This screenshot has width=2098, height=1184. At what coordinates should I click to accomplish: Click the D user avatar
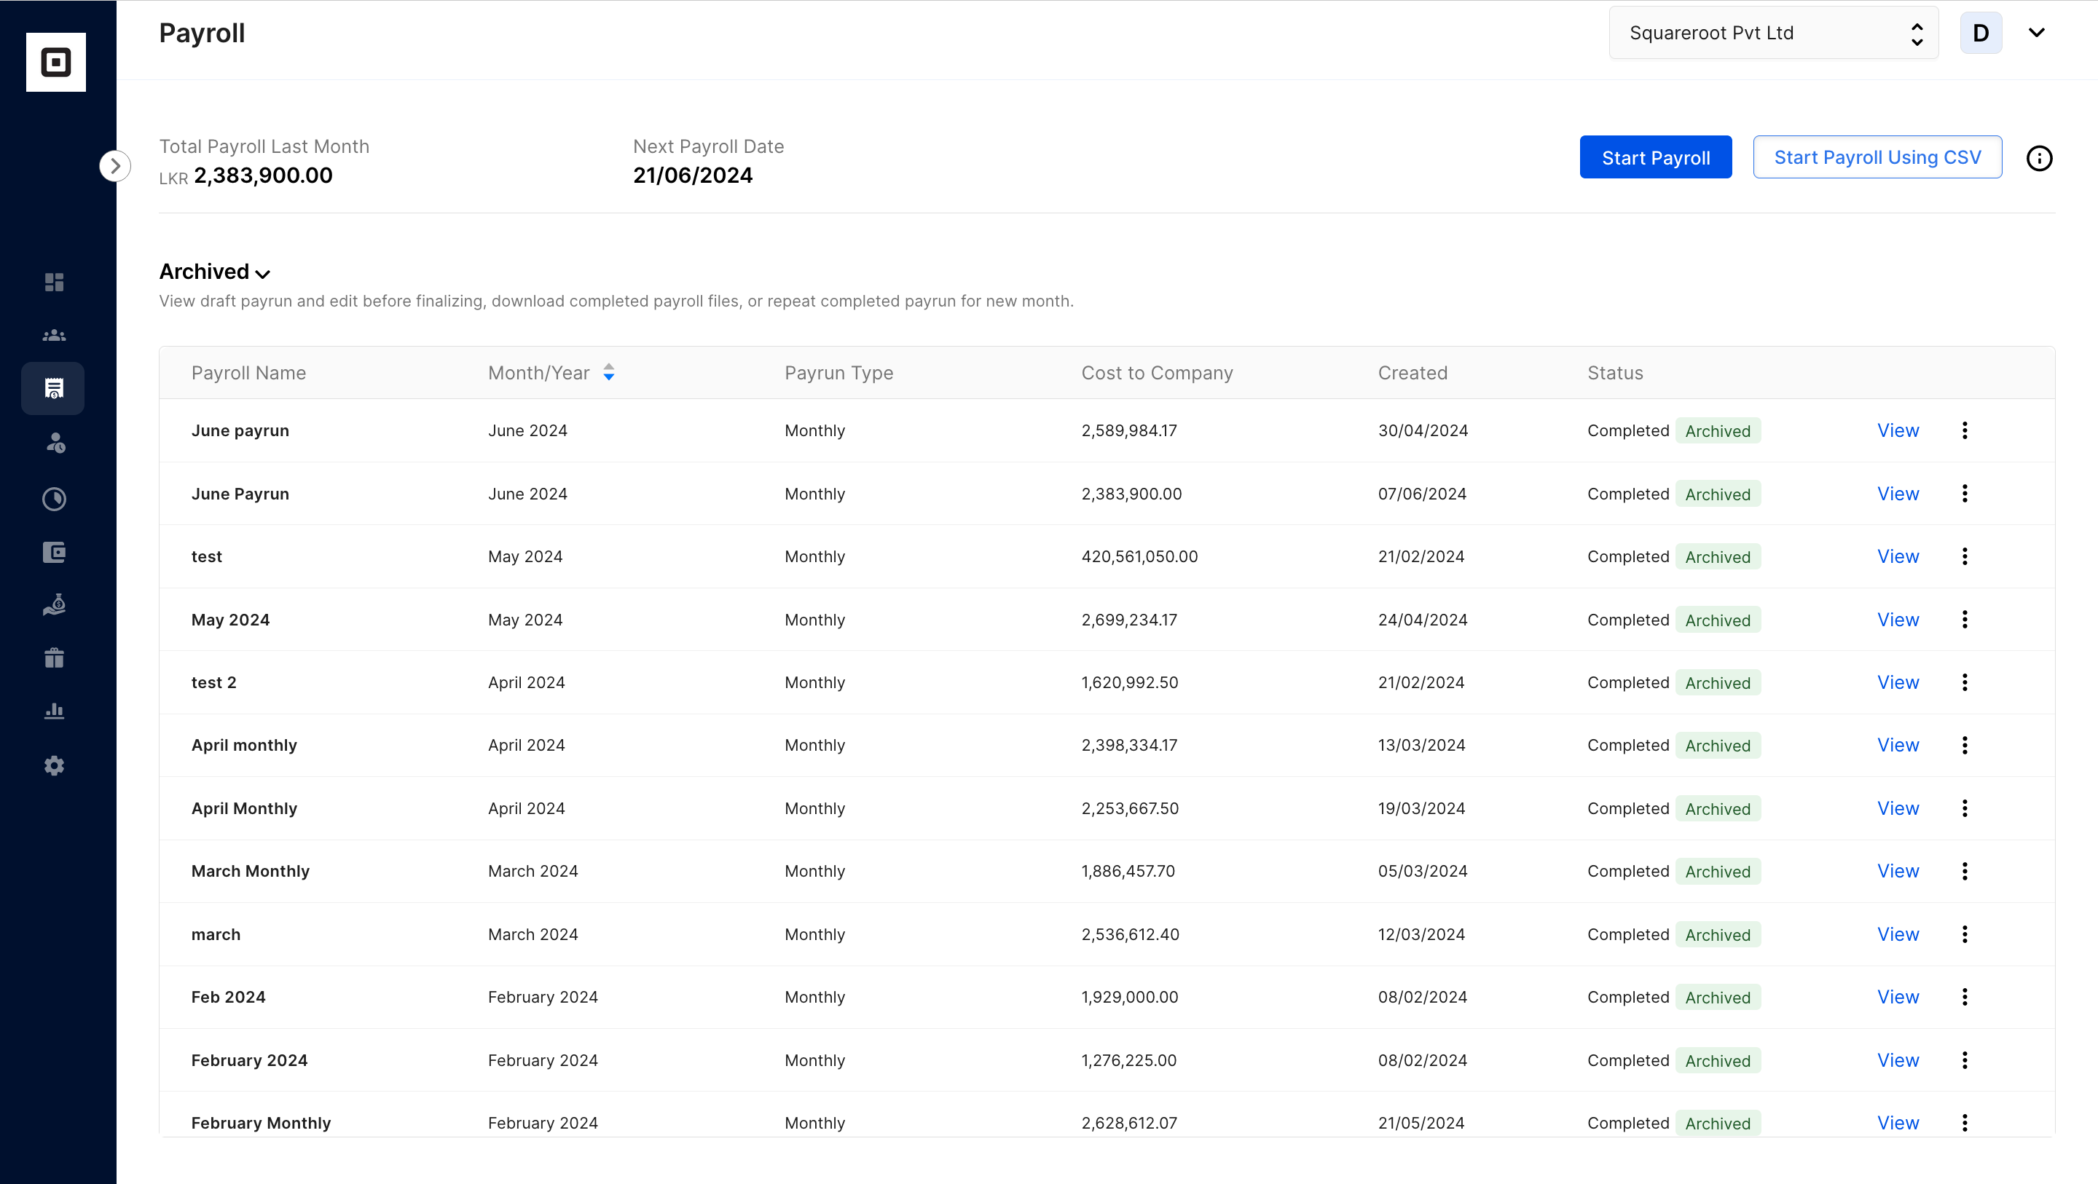[x=1981, y=33]
